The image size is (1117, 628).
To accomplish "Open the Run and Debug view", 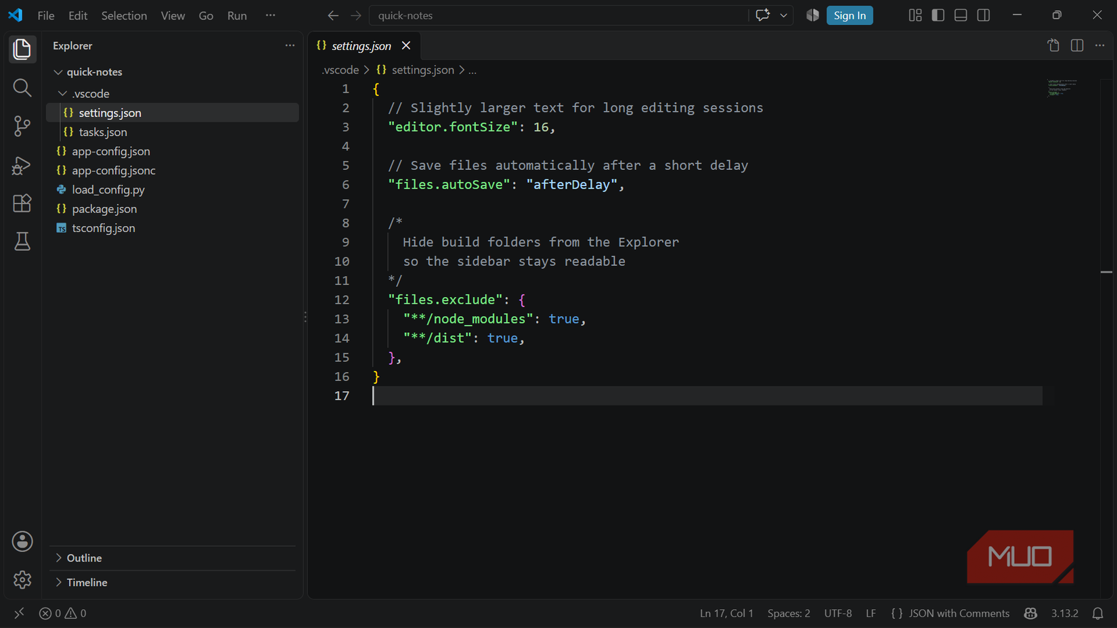I will point(22,165).
